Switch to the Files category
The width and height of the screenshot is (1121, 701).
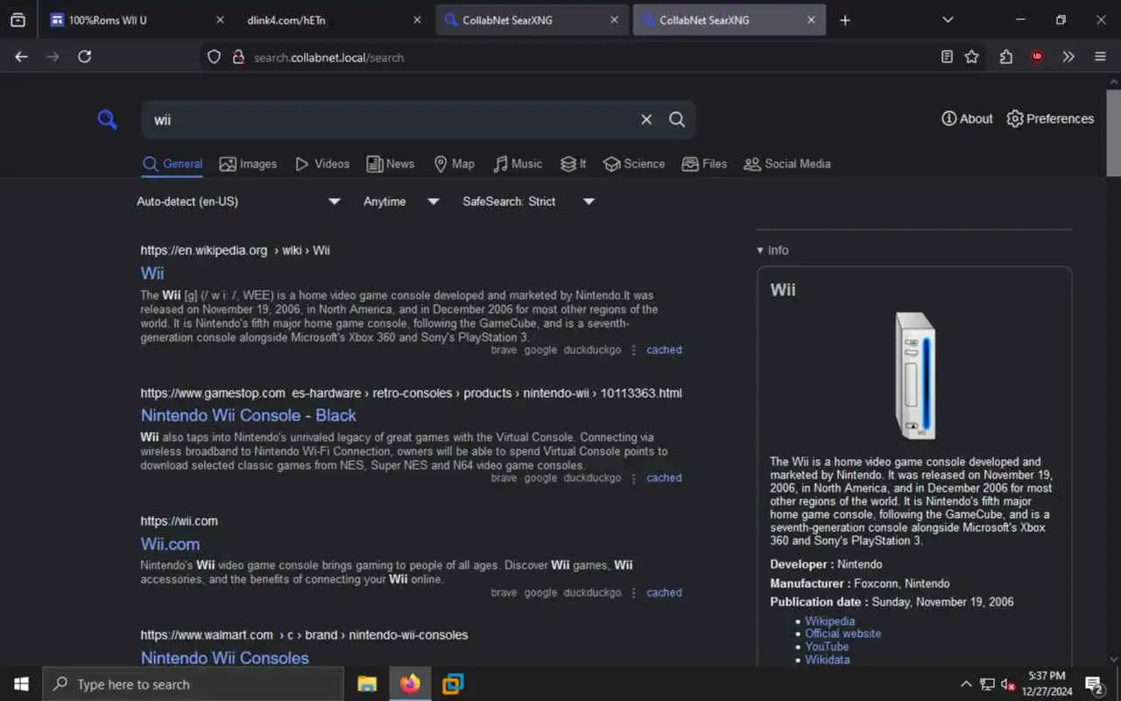click(x=704, y=164)
